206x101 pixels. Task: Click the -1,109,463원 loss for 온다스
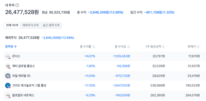[121, 56]
